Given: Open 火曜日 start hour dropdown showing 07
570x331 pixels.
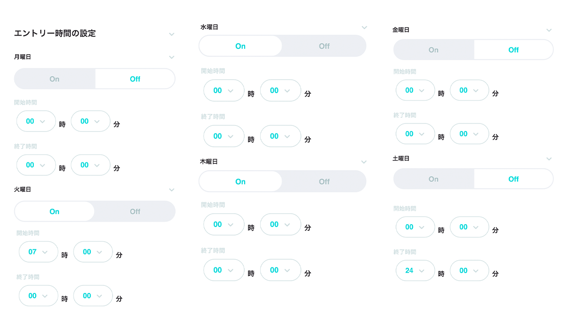Looking at the screenshot, I should click(x=38, y=252).
